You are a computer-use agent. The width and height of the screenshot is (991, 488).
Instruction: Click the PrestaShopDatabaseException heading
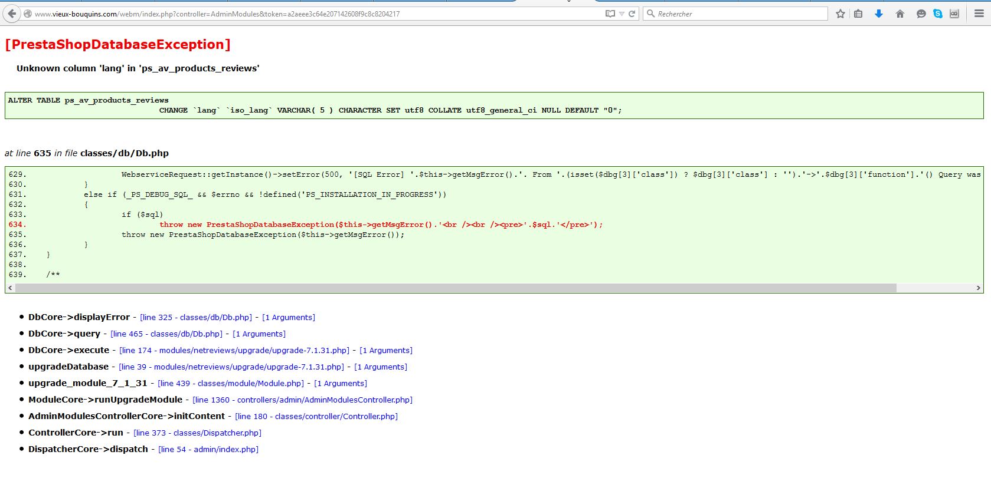click(118, 45)
